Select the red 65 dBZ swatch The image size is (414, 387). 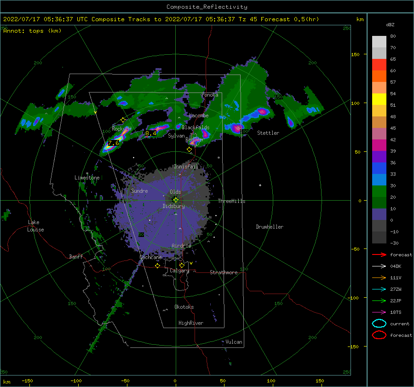[x=379, y=64]
